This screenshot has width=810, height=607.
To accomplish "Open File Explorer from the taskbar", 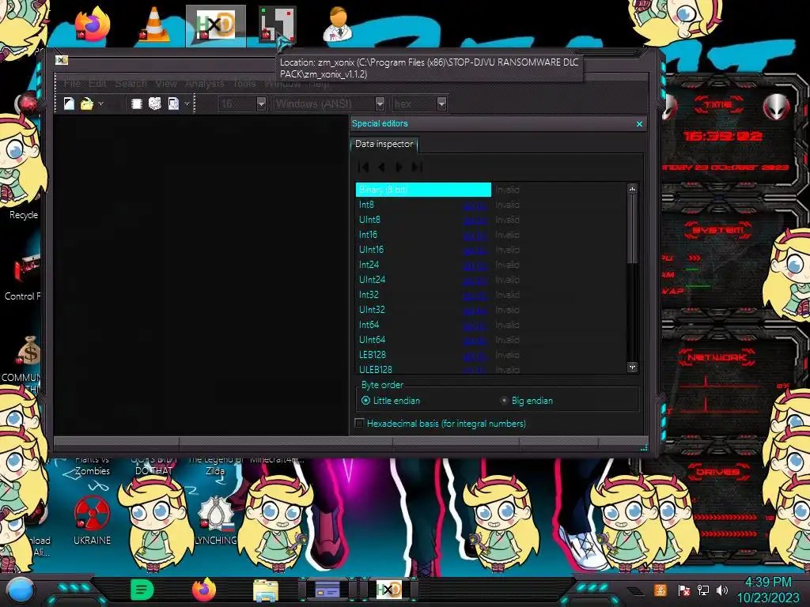I will [266, 590].
